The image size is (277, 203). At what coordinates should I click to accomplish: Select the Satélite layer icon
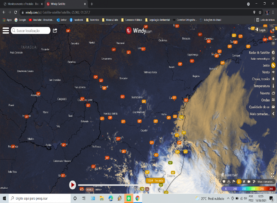tap(273, 65)
